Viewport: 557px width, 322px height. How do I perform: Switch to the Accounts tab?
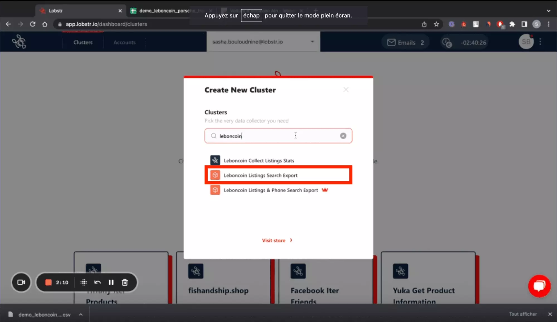pos(124,42)
